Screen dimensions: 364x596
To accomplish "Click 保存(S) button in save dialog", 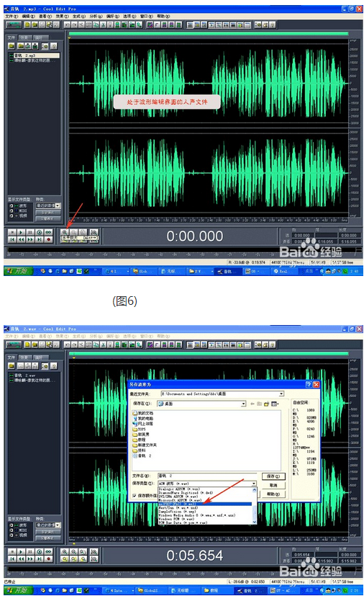I will [x=273, y=476].
